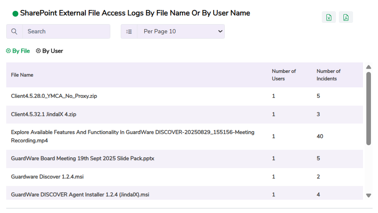This screenshot has width=378, height=213.
Task: Click the scrollbar down arrow
Action: point(368,195)
